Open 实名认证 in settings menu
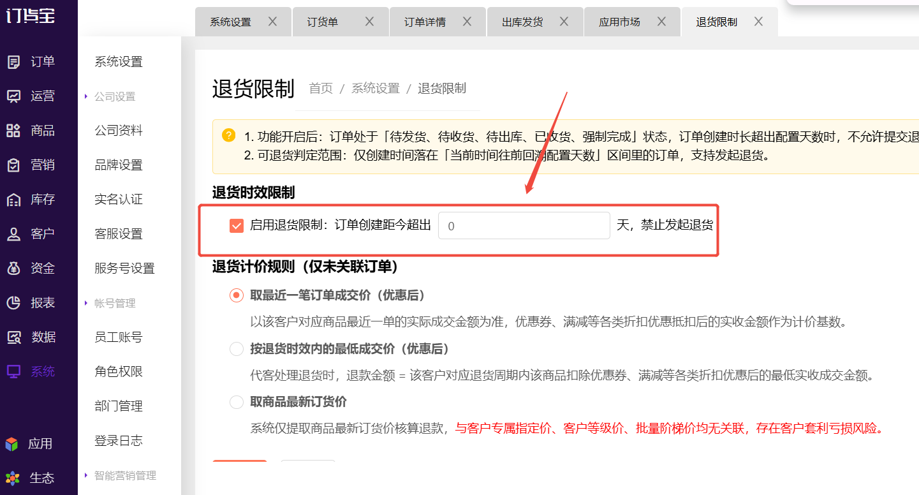 (119, 200)
